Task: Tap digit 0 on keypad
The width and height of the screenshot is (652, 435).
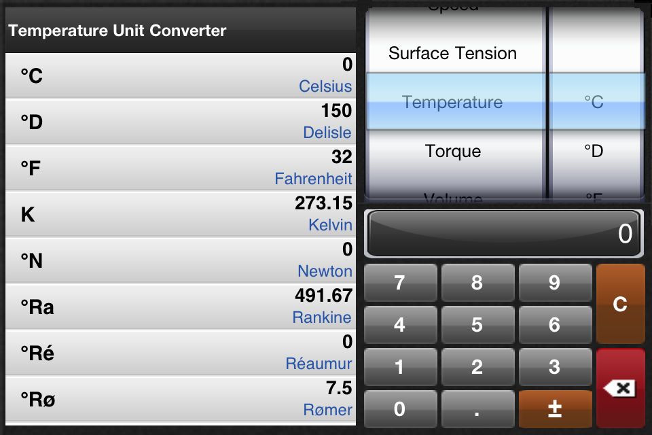Action: click(x=400, y=408)
